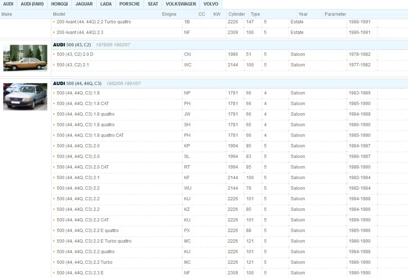Open 500 (44, 44Q, C3) 2.2 CAT
This screenshot has height=278, width=408.
click(x=83, y=220)
